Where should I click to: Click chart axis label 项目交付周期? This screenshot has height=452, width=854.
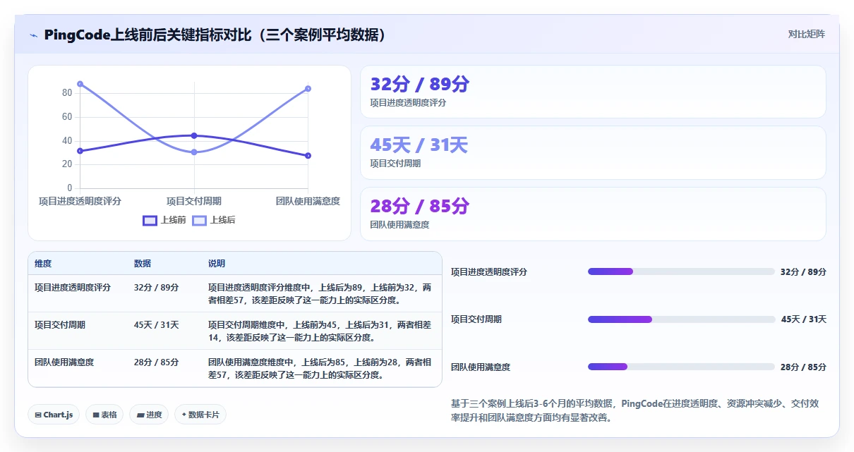point(194,202)
